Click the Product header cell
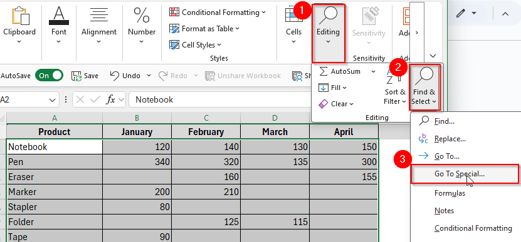This screenshot has height=242, width=521. 55,132
